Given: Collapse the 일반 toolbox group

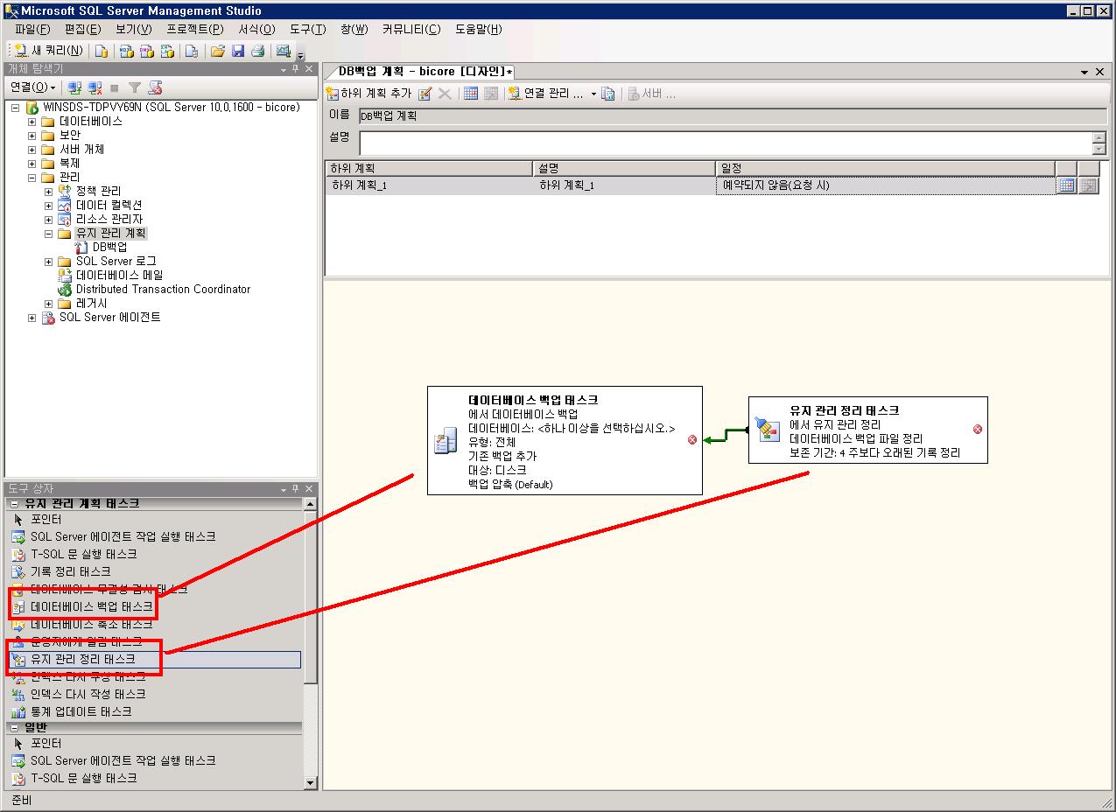Looking at the screenshot, I should [x=13, y=727].
